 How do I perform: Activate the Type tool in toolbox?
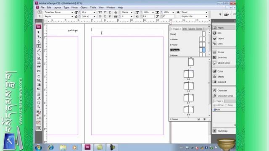coord(39,46)
